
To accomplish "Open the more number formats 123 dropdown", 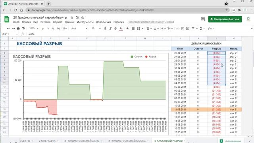I will pyautogui.click(x=64, y=29).
